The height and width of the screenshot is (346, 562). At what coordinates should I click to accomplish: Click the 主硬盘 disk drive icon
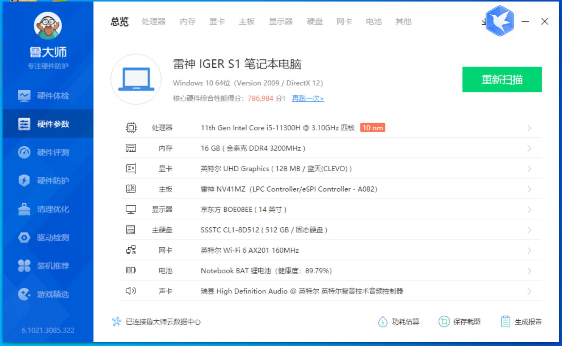[131, 230]
